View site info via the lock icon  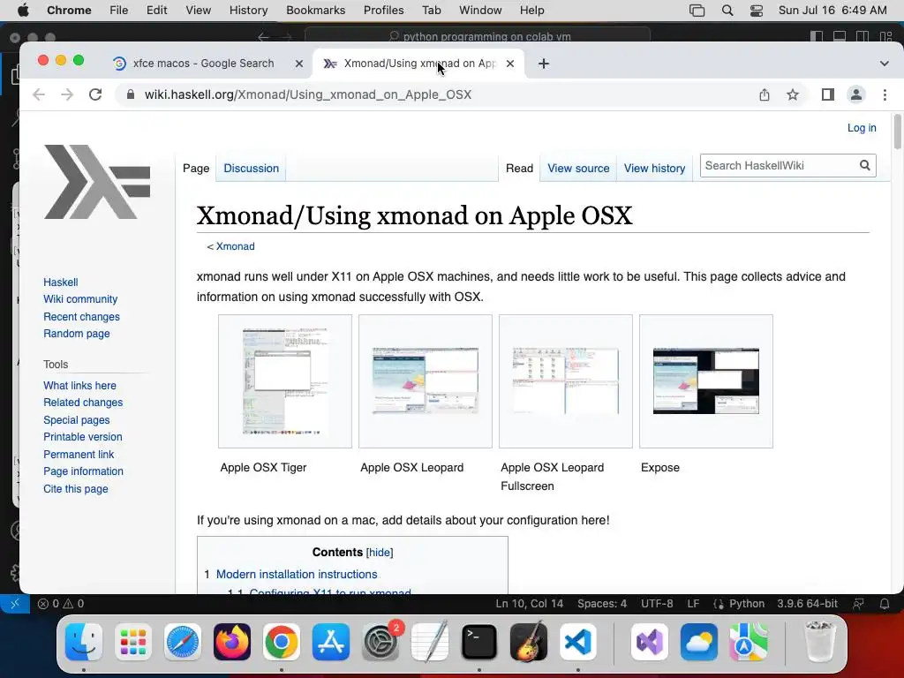tap(131, 94)
